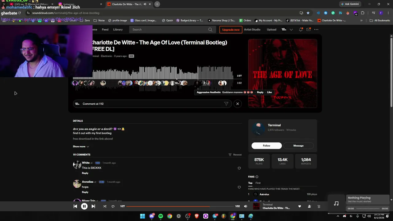The height and width of the screenshot is (221, 393).
Task: Open the Feed page
Action: tap(105, 29)
